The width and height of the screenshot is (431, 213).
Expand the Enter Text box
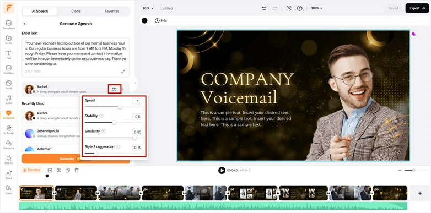point(123,72)
